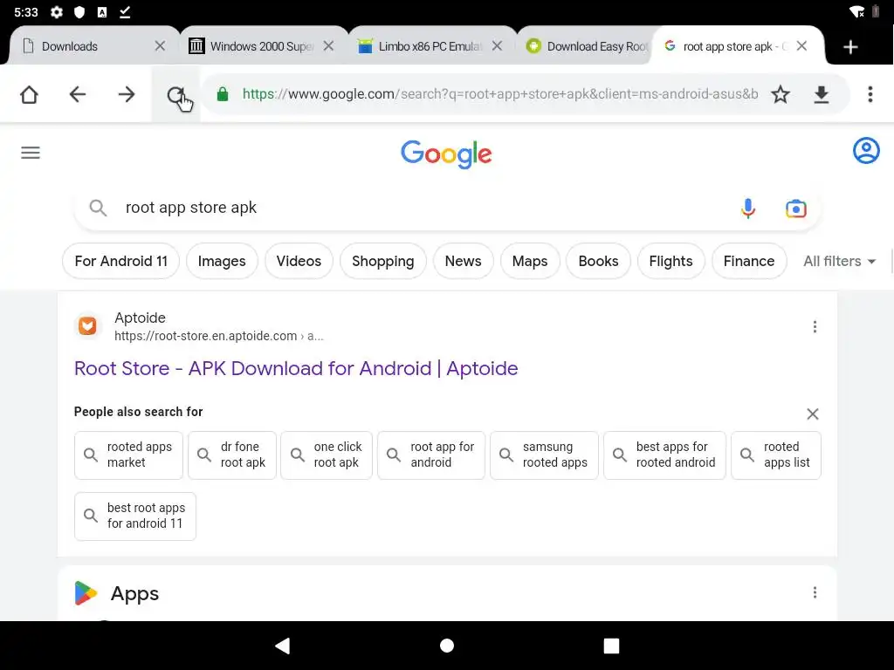Image resolution: width=894 pixels, height=670 pixels.
Task: Bookmark this page with star icon
Action: coord(781,94)
